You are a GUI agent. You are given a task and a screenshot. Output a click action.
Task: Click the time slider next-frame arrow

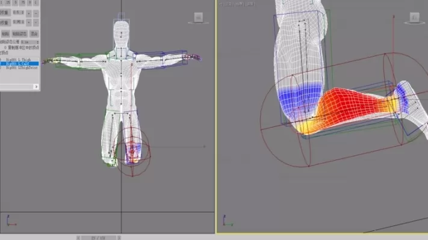(x=119, y=238)
